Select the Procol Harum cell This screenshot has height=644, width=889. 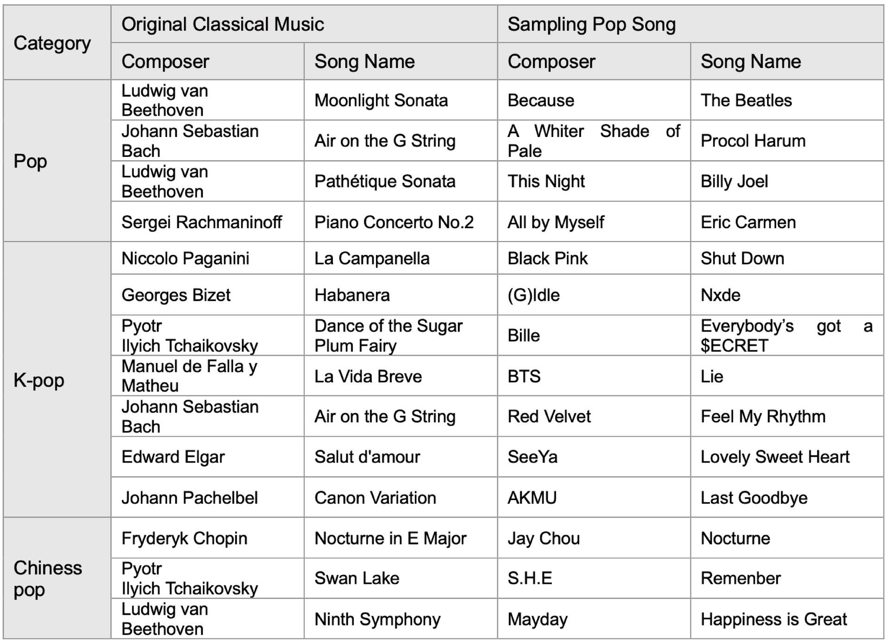787,141
